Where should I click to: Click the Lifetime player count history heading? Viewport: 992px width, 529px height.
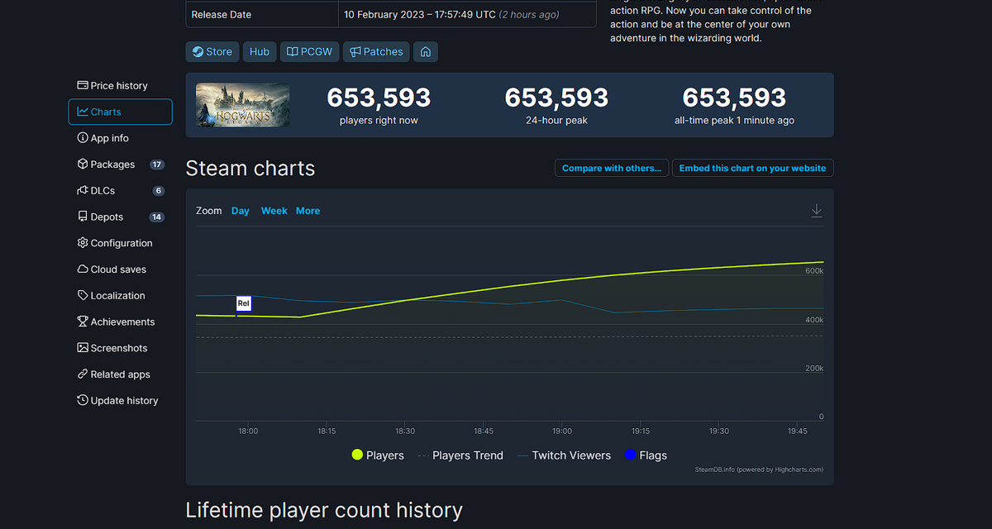coord(324,510)
